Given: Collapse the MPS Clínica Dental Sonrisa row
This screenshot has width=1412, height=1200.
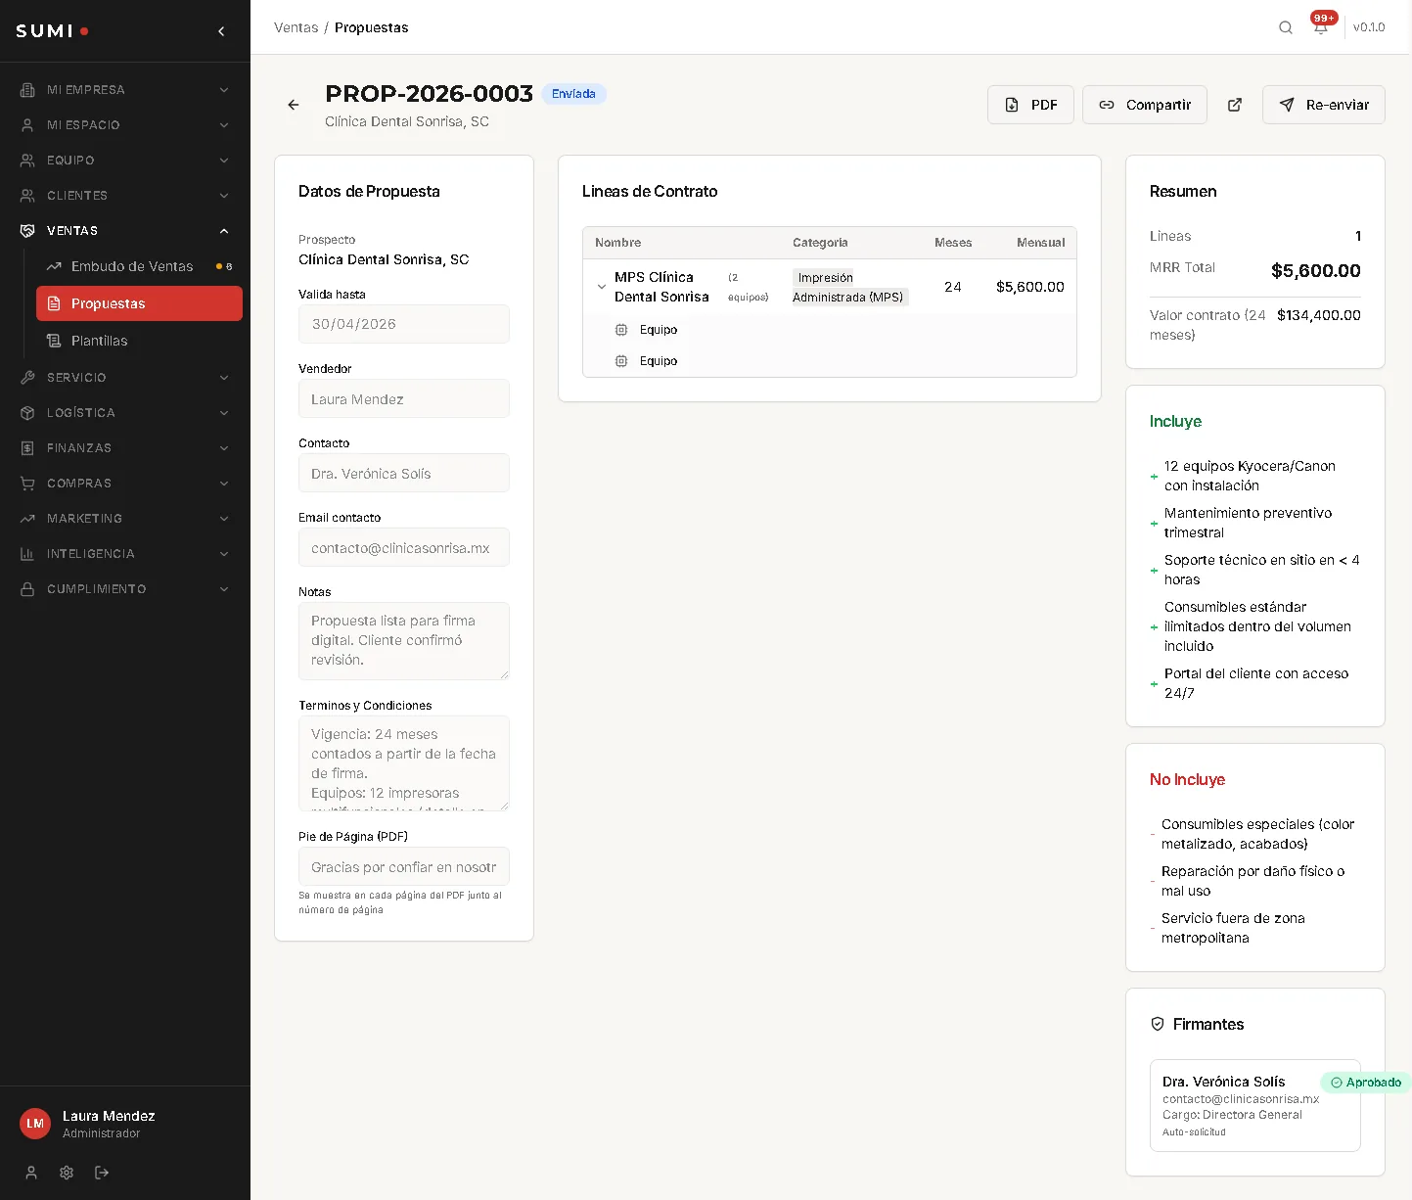Looking at the screenshot, I should (x=602, y=287).
